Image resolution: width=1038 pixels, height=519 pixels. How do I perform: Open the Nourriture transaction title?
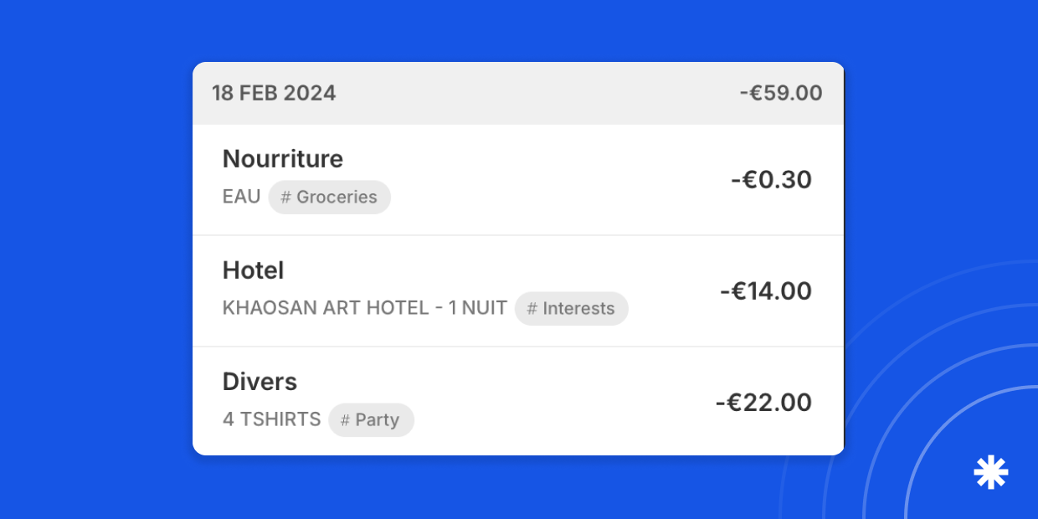(x=283, y=159)
